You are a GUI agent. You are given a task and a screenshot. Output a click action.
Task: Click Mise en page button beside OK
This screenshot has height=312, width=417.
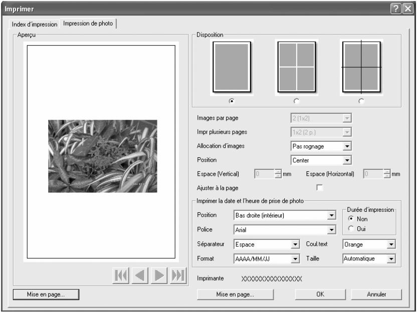[x=235, y=294]
